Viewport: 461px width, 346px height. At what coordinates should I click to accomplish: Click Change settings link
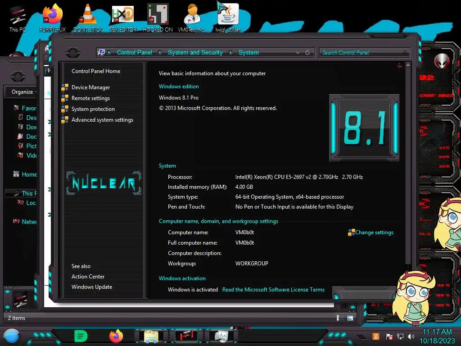[x=374, y=232]
